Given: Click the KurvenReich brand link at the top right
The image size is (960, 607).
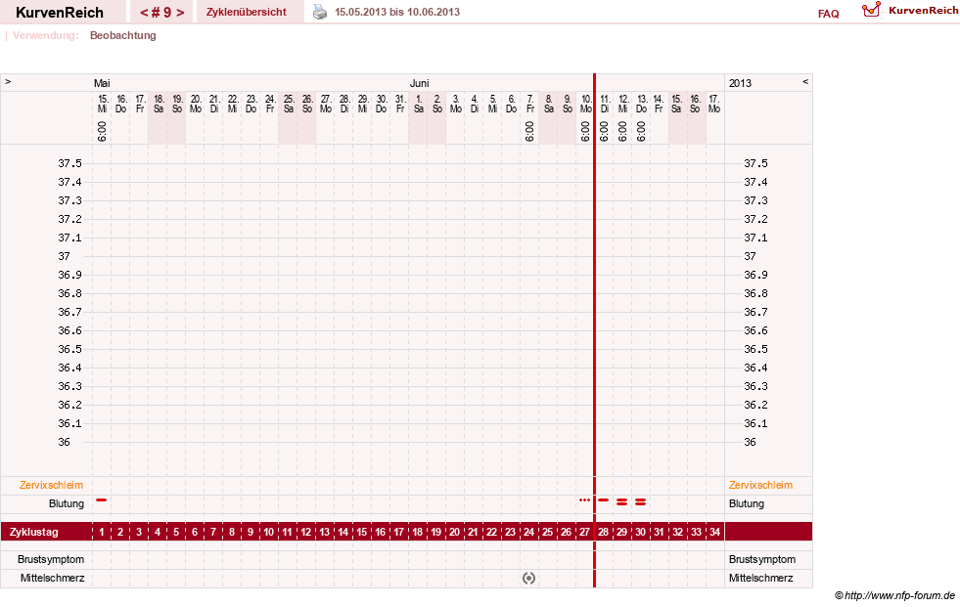Looking at the screenshot, I should (923, 10).
